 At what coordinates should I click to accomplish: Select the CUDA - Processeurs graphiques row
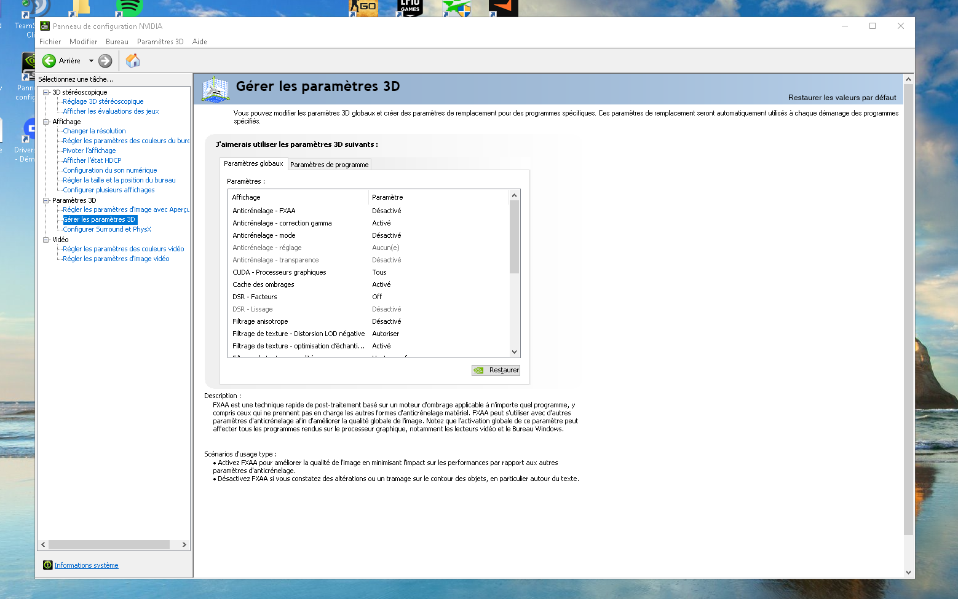coord(369,272)
